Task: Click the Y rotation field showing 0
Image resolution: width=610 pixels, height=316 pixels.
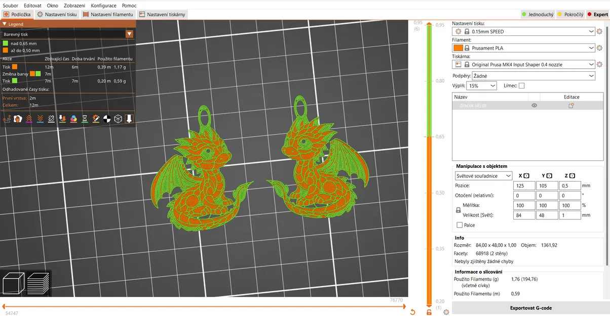Action: (547, 195)
